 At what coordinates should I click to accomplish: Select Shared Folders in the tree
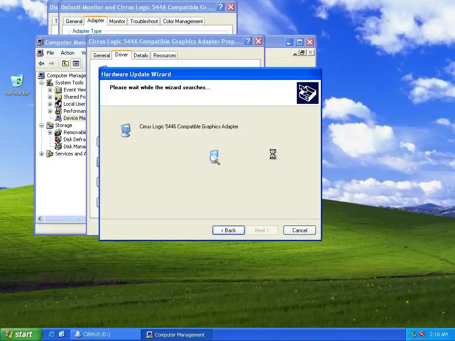pyautogui.click(x=74, y=97)
